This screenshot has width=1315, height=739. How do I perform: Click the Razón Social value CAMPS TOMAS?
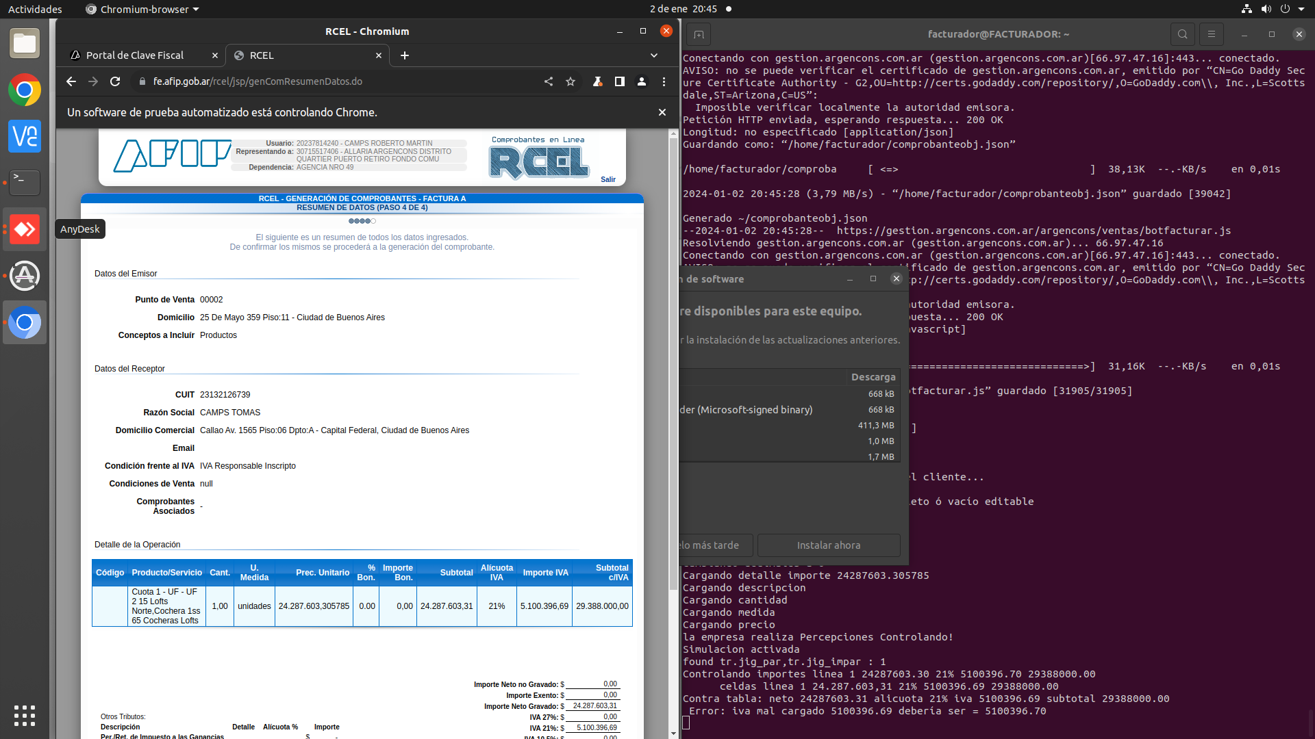tap(230, 413)
